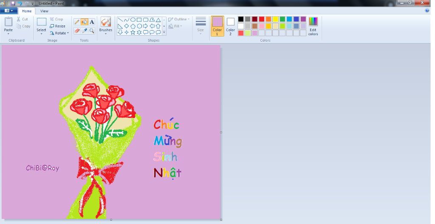Open Edit colors dialog
Screen dimensions: 435x224
(313, 26)
